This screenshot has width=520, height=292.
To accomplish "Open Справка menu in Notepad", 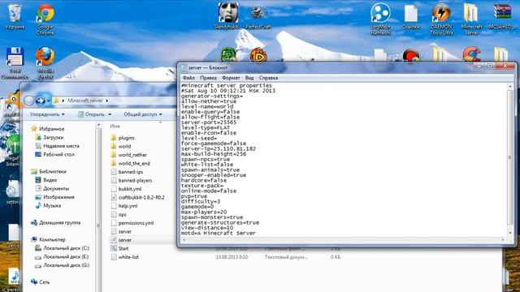I will [x=268, y=78].
